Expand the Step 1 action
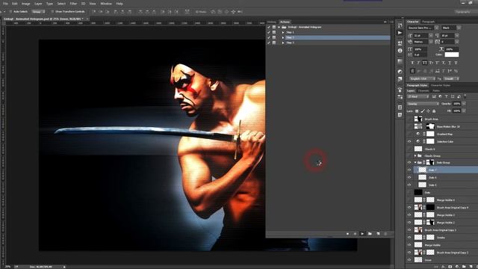This screenshot has width=478, height=269. click(283, 32)
